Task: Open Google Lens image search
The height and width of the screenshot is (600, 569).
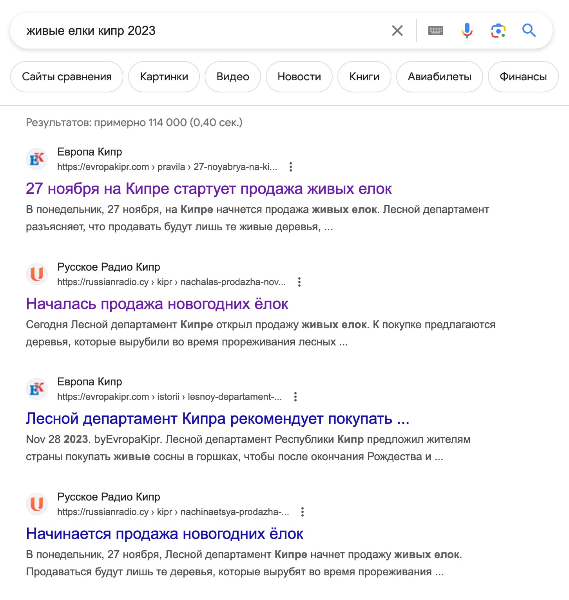Action: pyautogui.click(x=498, y=31)
